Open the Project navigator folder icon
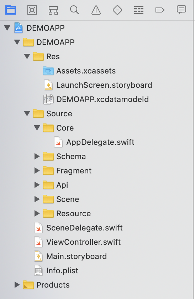This screenshot has width=195, height=299. click(11, 10)
